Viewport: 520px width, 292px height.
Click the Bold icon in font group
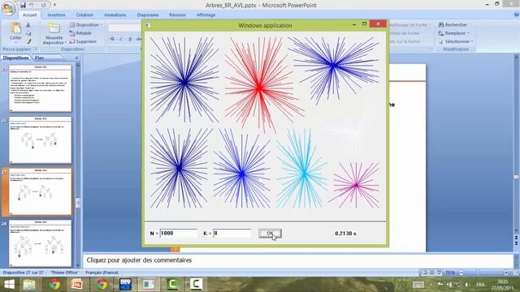click(112, 39)
